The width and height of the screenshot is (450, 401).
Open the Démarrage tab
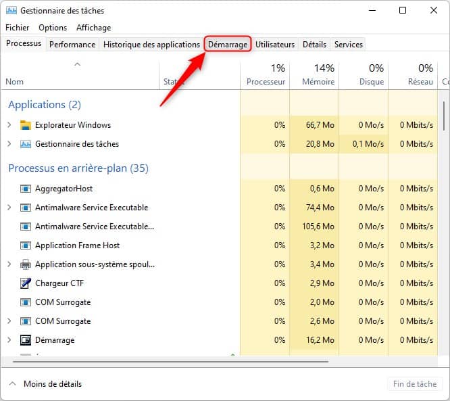[x=228, y=45]
